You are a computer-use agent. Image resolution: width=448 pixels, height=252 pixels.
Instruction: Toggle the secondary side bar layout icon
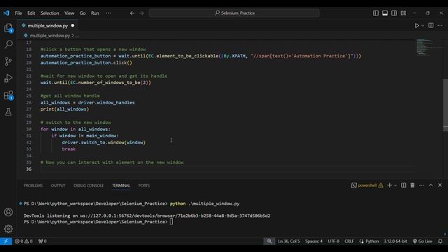pos(394,13)
